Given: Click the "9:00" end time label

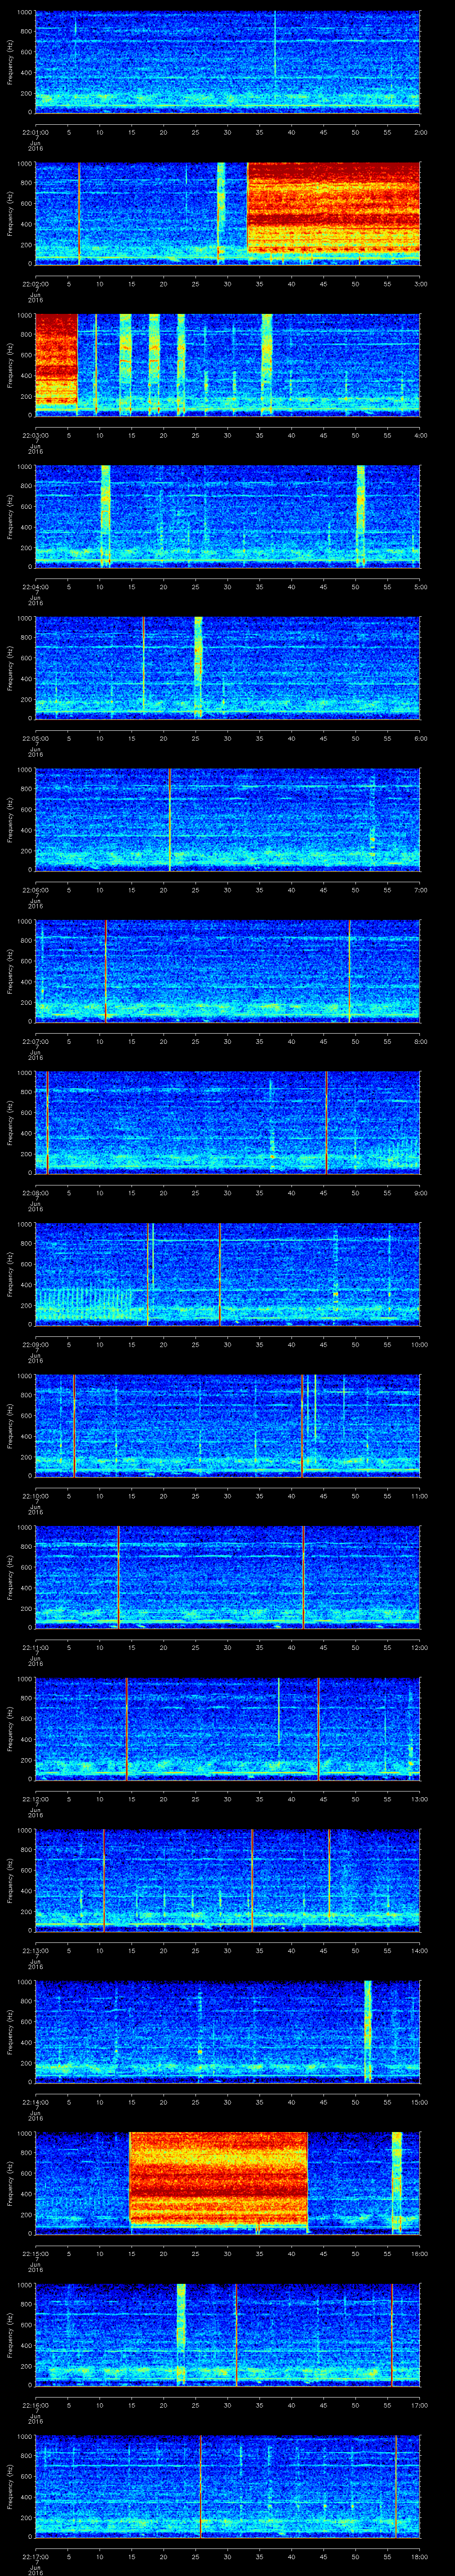Looking at the screenshot, I should pyautogui.click(x=420, y=1192).
